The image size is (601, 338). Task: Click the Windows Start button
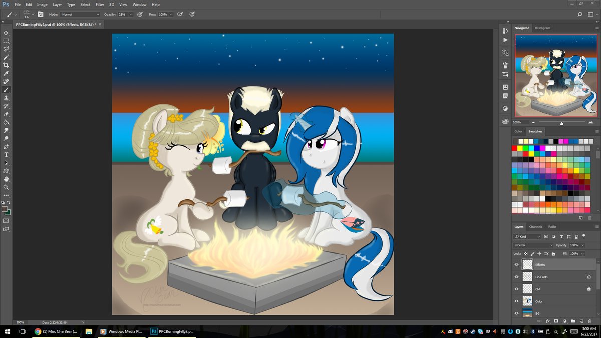point(7,331)
